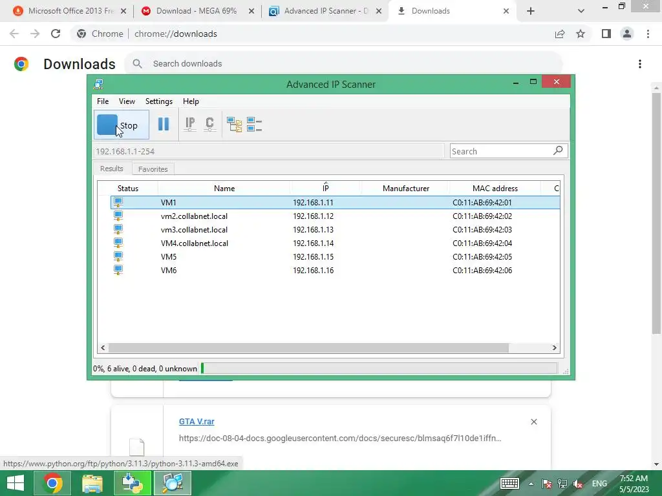Open a new Chrome tab
The image size is (662, 496).
pos(531,11)
